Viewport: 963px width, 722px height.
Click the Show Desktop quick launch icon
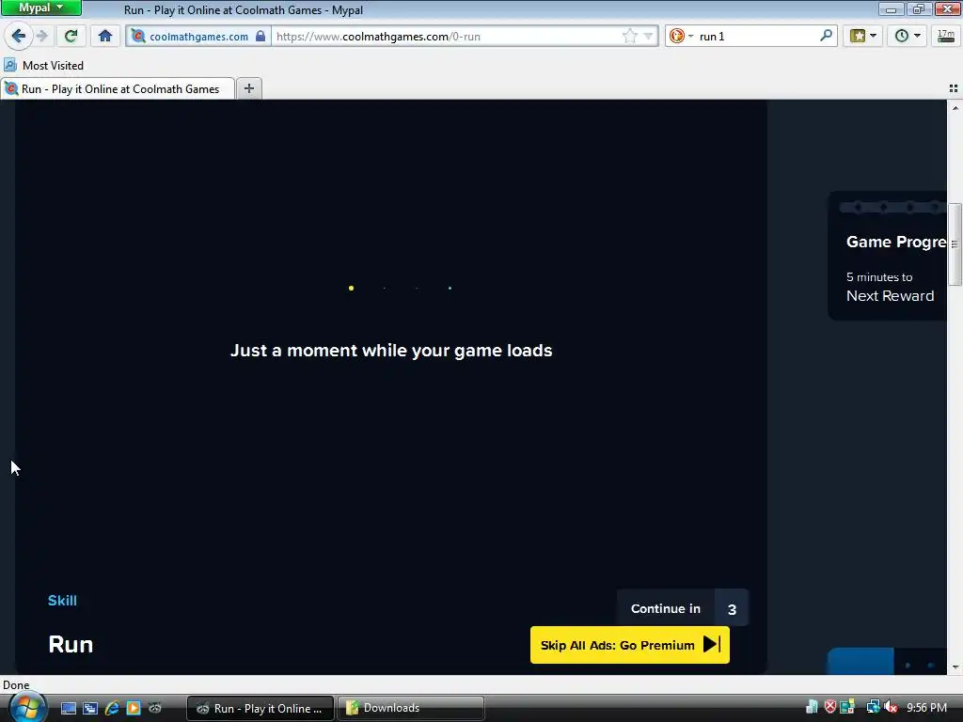tap(68, 708)
